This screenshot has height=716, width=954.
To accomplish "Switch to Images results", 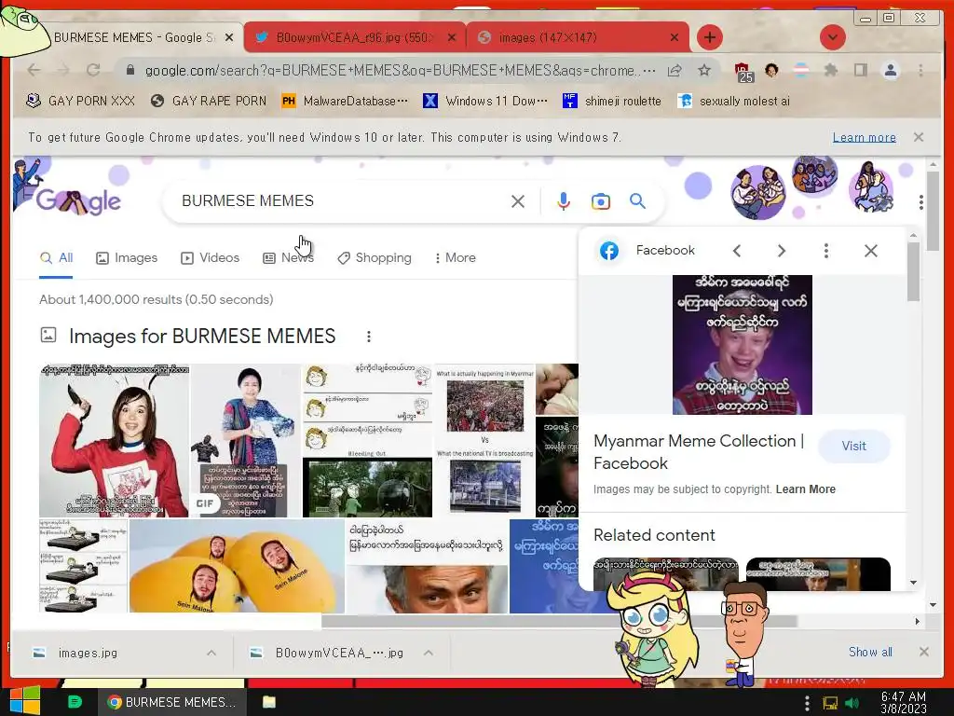I will (127, 257).
